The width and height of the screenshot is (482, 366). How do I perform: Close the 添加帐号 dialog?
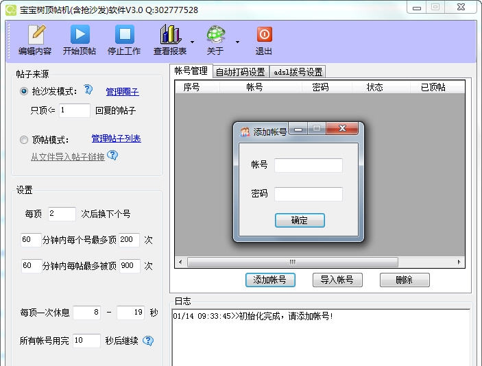[342, 128]
